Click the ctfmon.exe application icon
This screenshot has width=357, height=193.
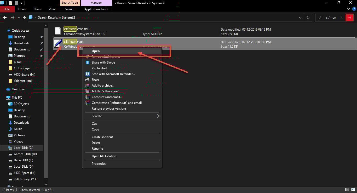(x=58, y=43)
